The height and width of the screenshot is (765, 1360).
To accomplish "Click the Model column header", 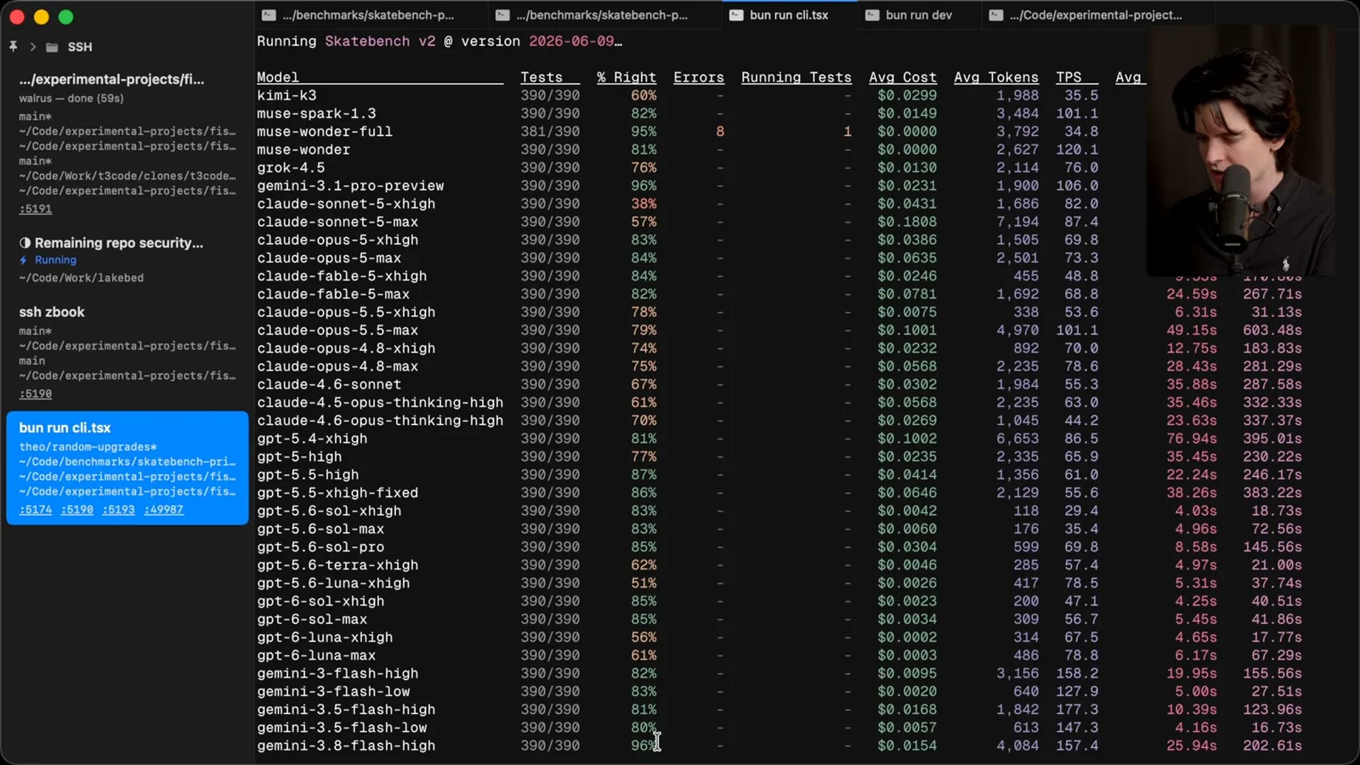I will click(278, 77).
